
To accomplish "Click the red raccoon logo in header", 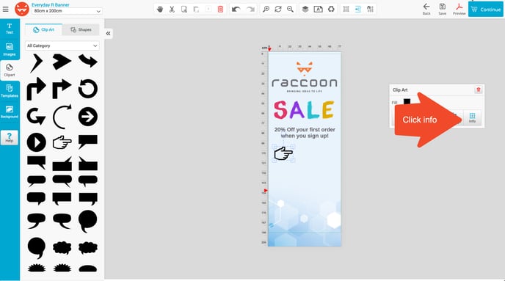I will click(x=22, y=9).
